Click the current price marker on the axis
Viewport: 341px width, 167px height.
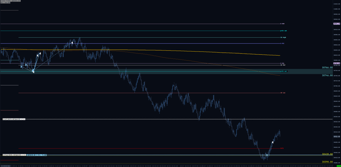[336, 136]
